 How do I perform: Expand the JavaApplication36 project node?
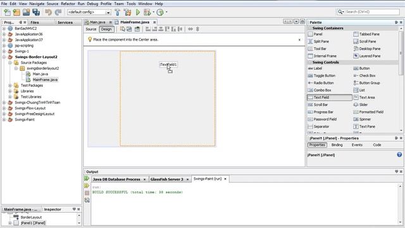click(4, 34)
